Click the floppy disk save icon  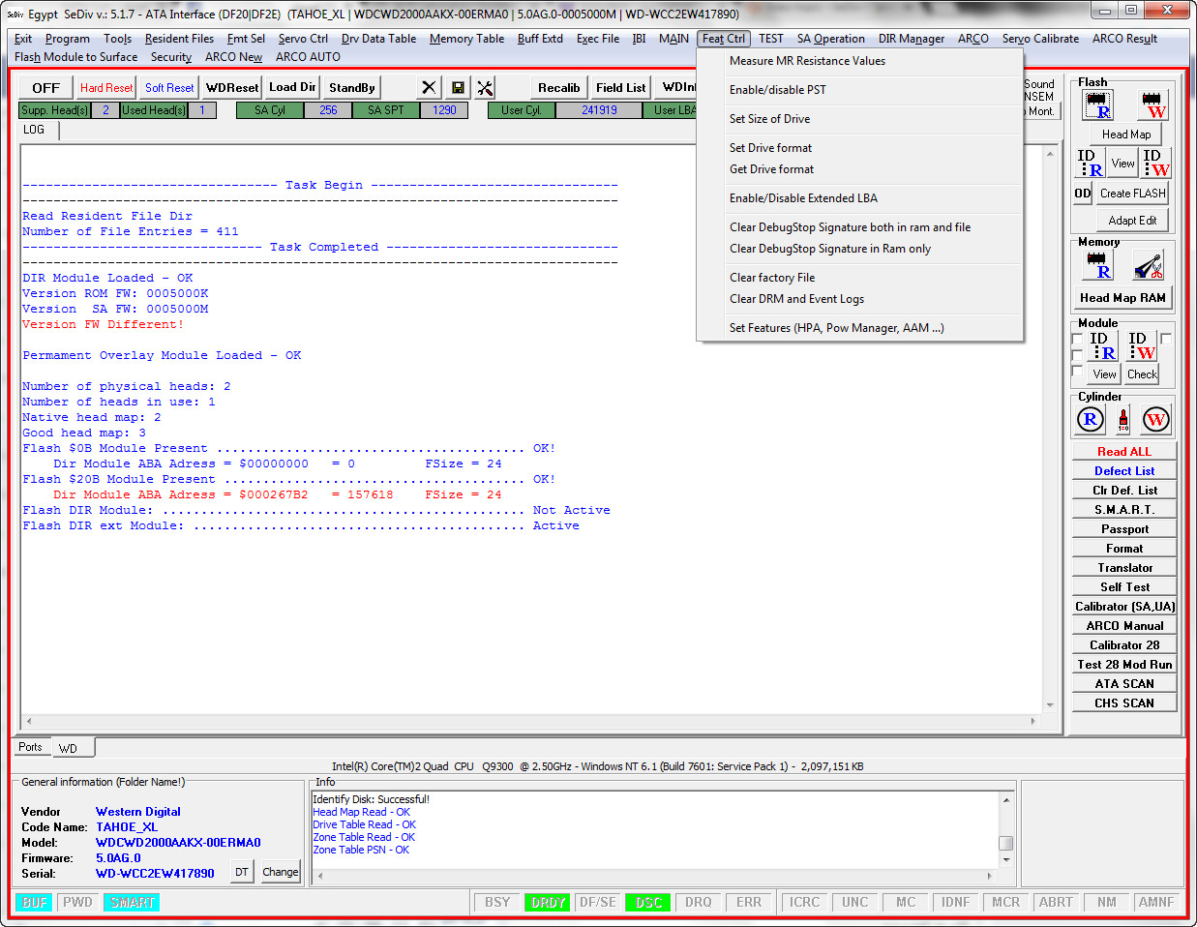point(458,87)
